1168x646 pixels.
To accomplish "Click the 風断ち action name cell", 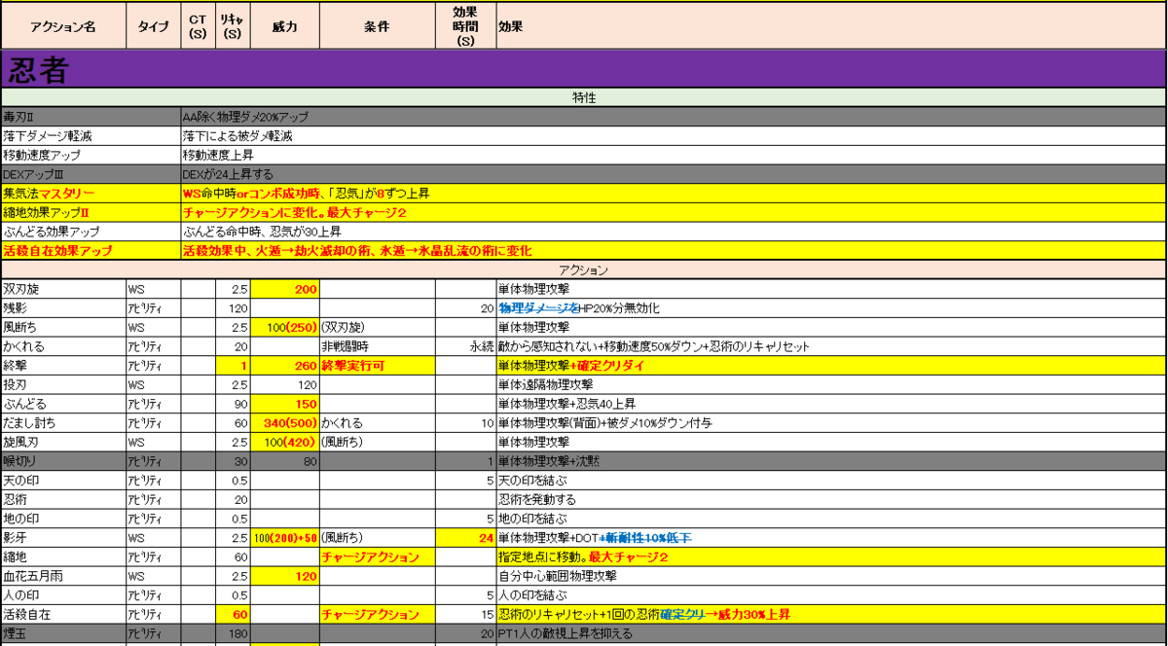I will coord(63,328).
